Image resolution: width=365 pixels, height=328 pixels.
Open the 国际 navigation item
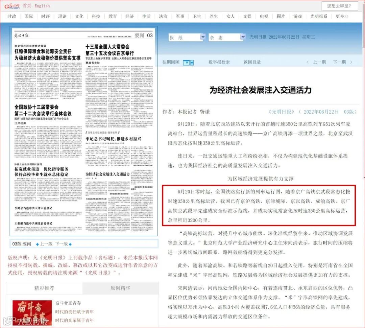coord(29,16)
